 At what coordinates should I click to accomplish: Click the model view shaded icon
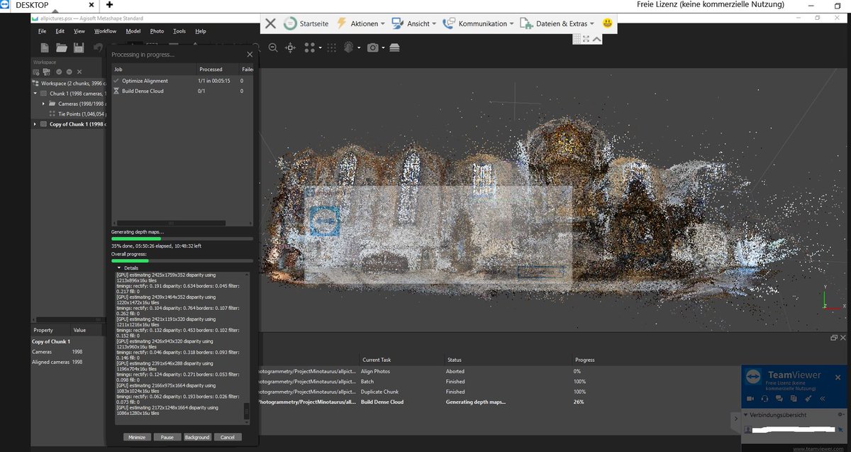click(x=350, y=48)
